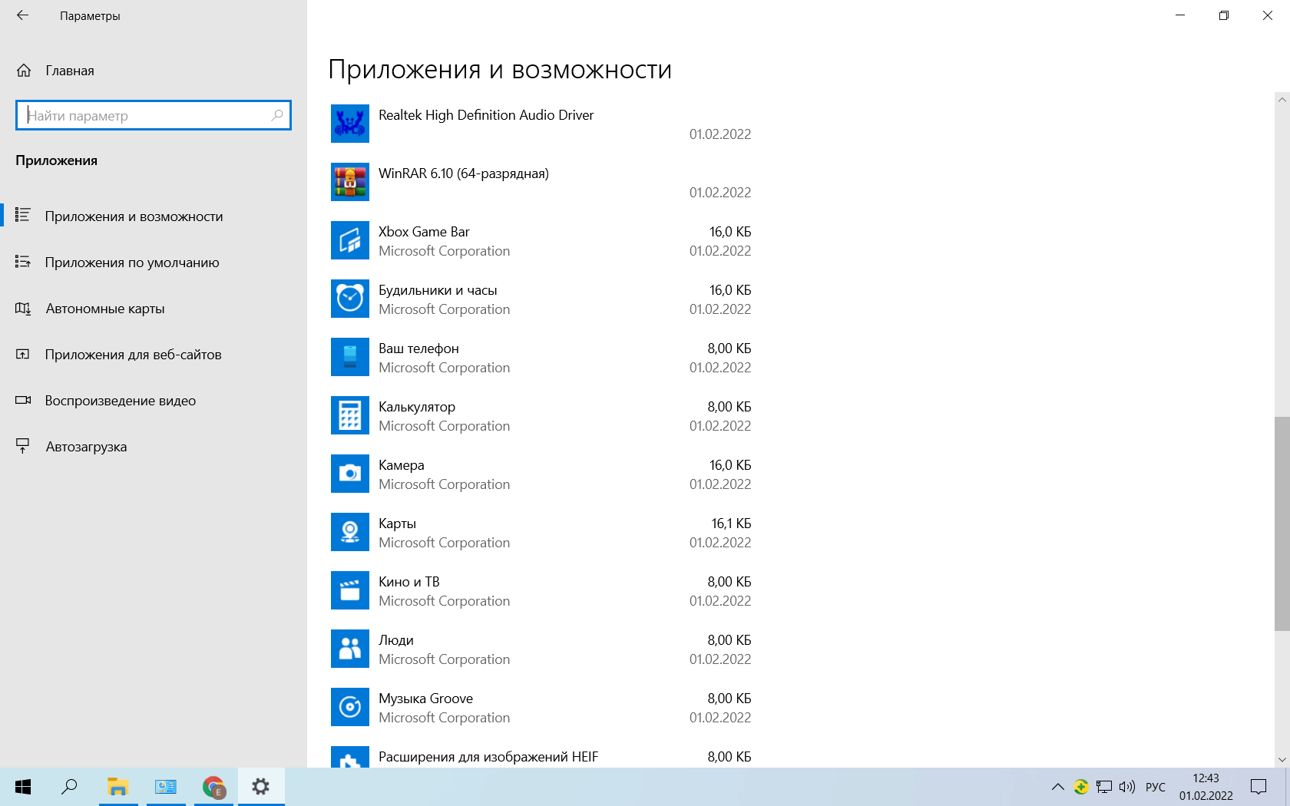Show hidden tray icons chevron
The image size is (1290, 806).
1057,787
